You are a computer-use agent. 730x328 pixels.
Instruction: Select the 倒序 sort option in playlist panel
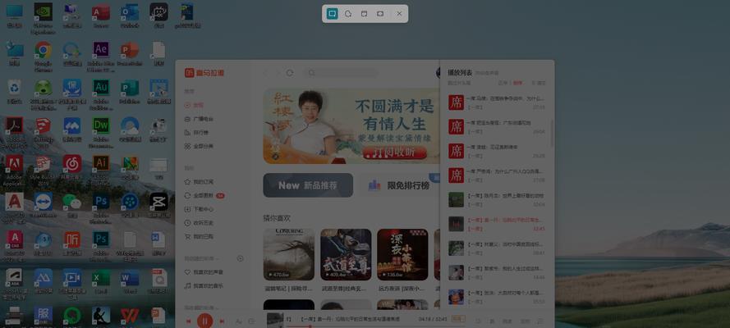click(x=517, y=83)
